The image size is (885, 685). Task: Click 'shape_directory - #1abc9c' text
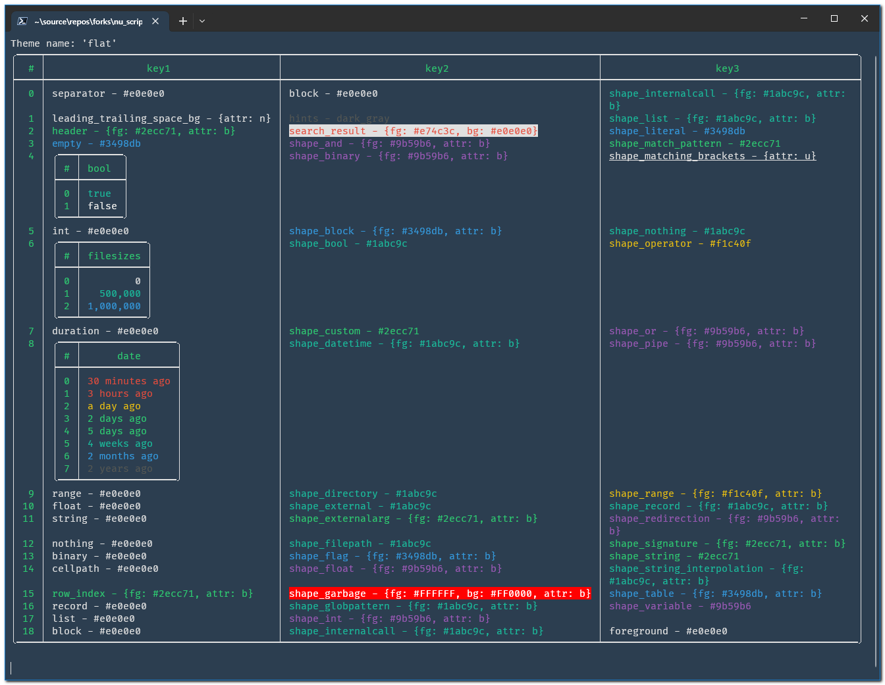pos(363,494)
